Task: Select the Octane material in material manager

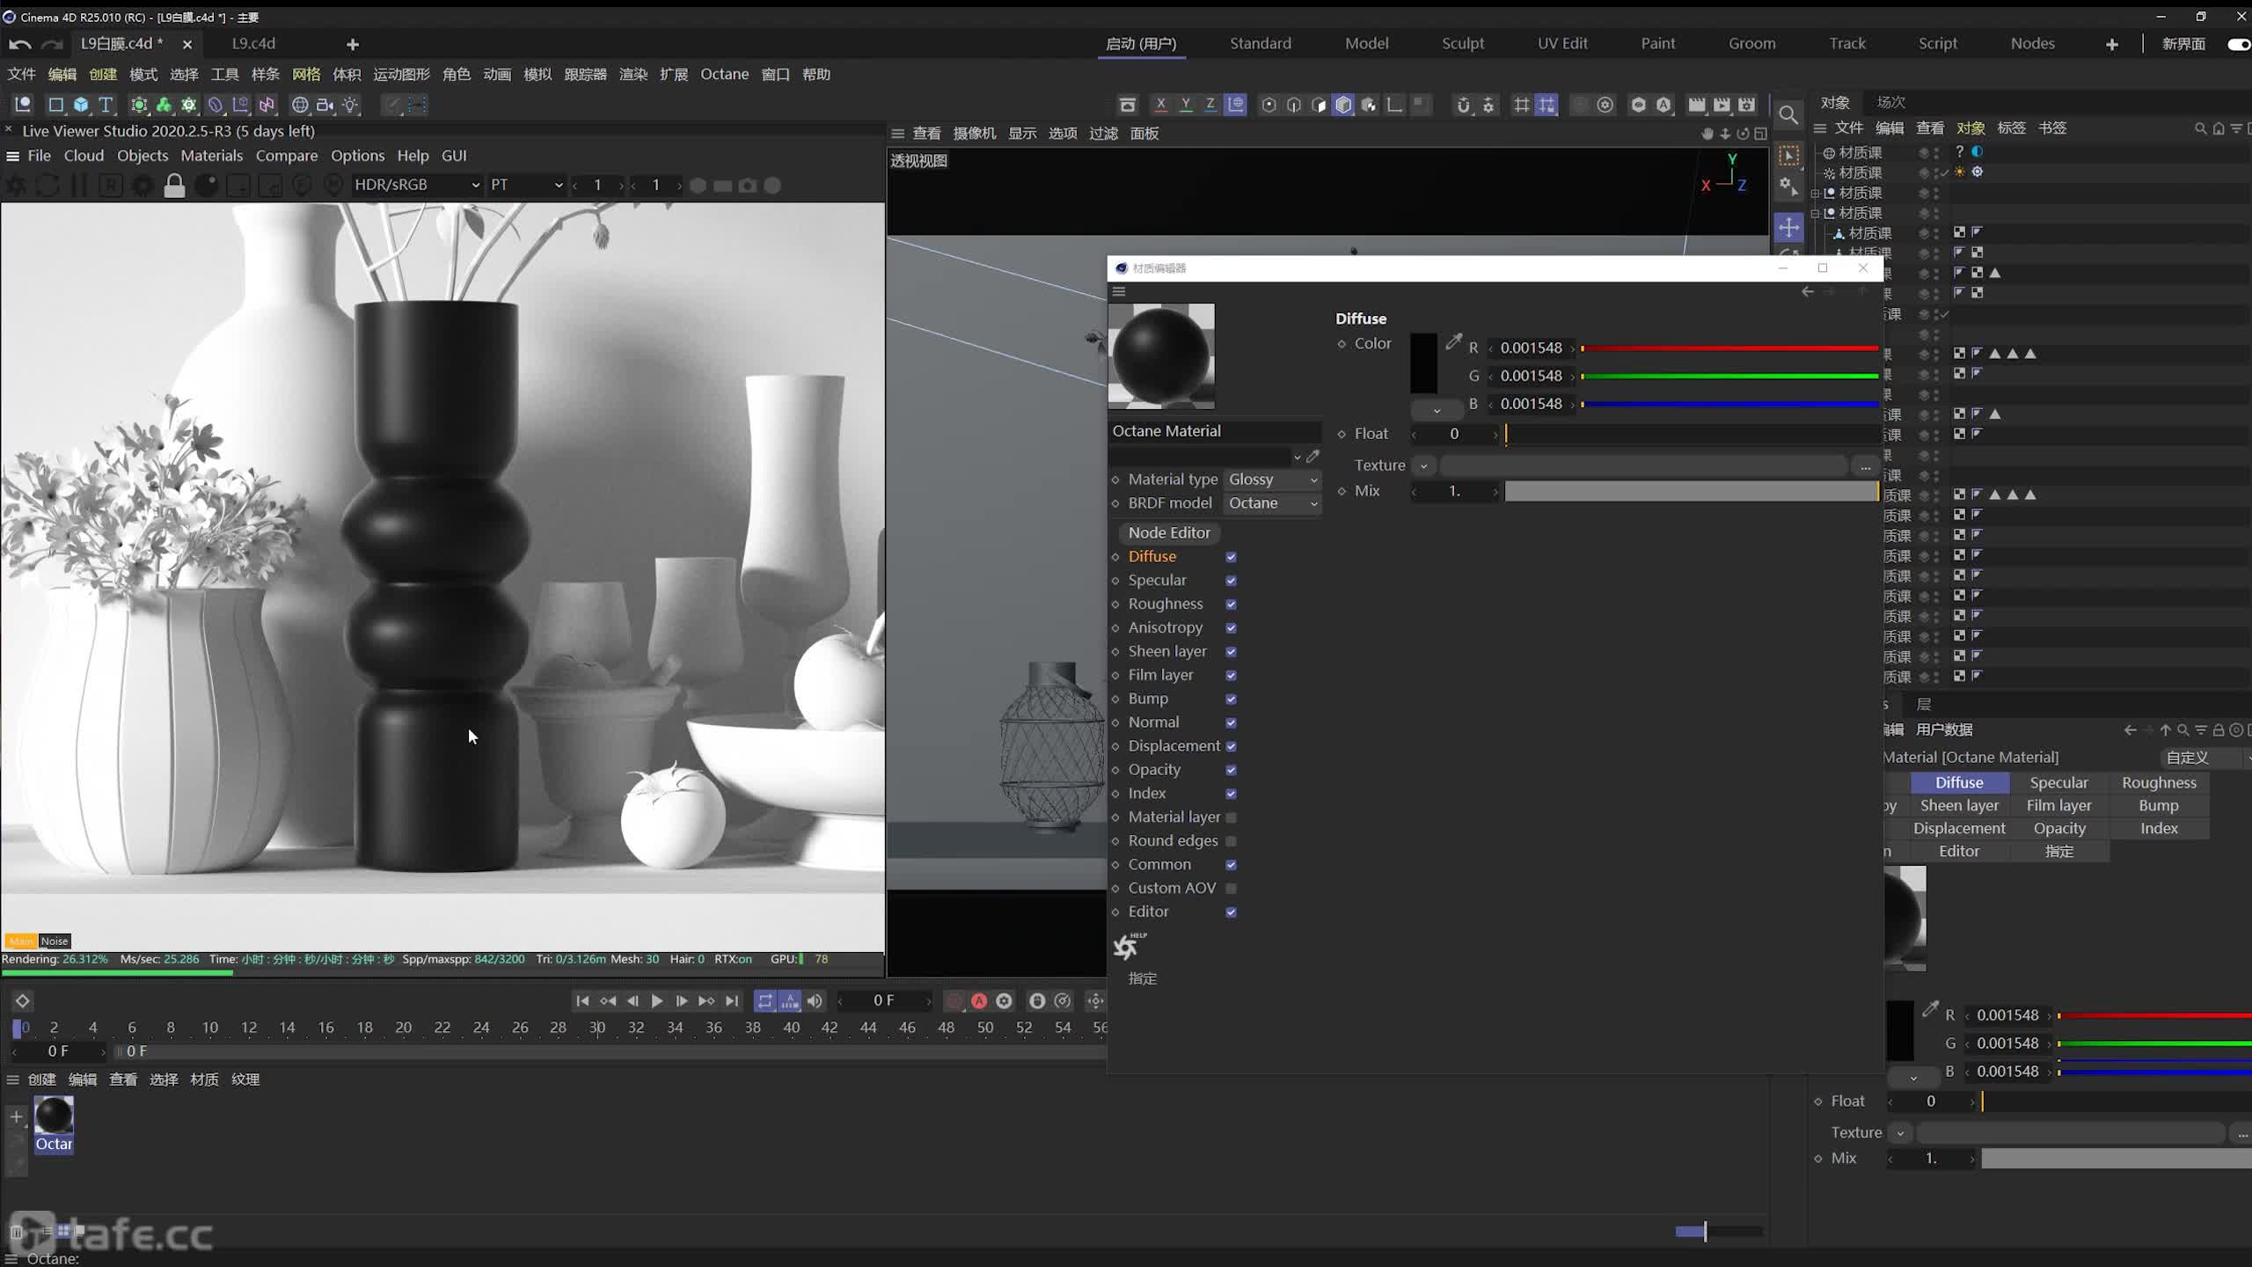Action: pyautogui.click(x=54, y=1124)
